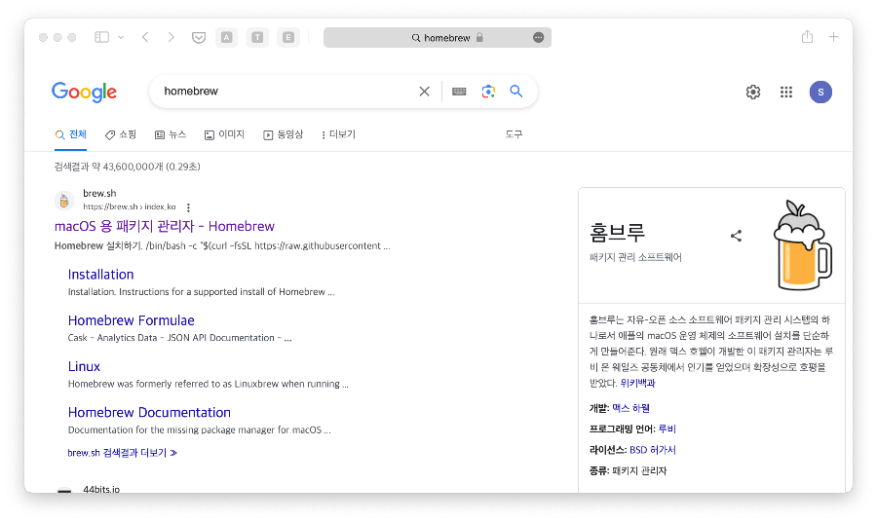The image size is (877, 522).
Task: Select the 전체 (All) tab
Action: [70, 134]
